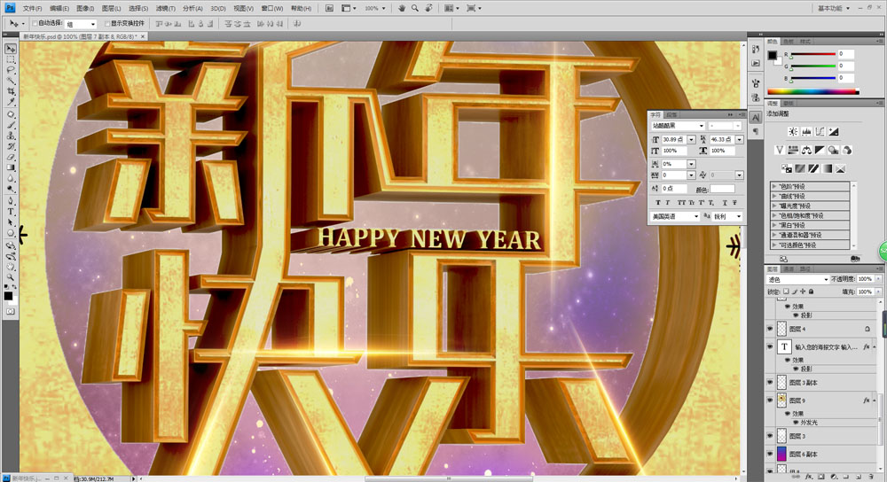Select the Eyedropper tool

(10, 102)
